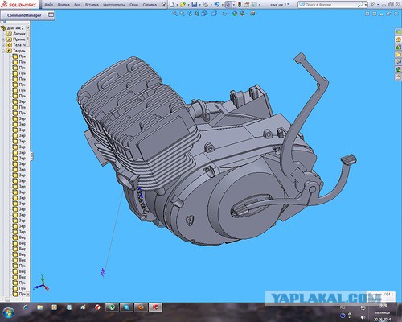Click the feature tree panel collapse handle
Viewport: 402px width, 322px height.
pos(31,156)
